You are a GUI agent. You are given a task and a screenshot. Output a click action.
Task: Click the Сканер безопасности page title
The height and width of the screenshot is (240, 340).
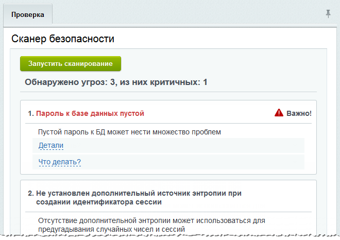pos(62,39)
